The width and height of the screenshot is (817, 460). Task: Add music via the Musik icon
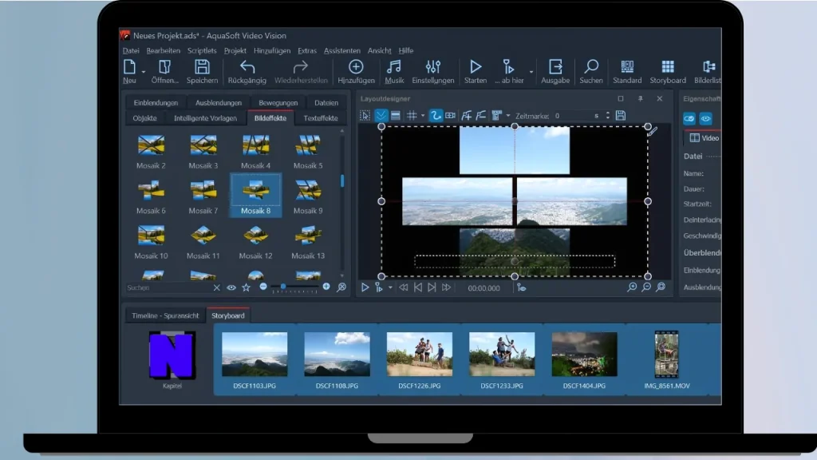[x=394, y=67]
